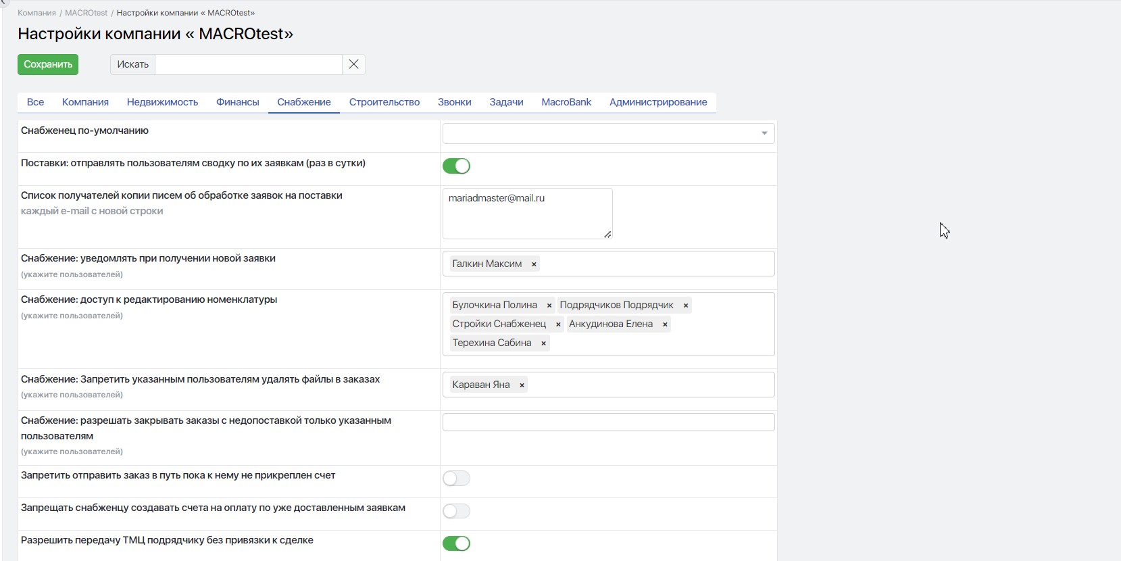Open empty user selector for closing underdelivered orders
The height and width of the screenshot is (561, 1121).
(608, 422)
